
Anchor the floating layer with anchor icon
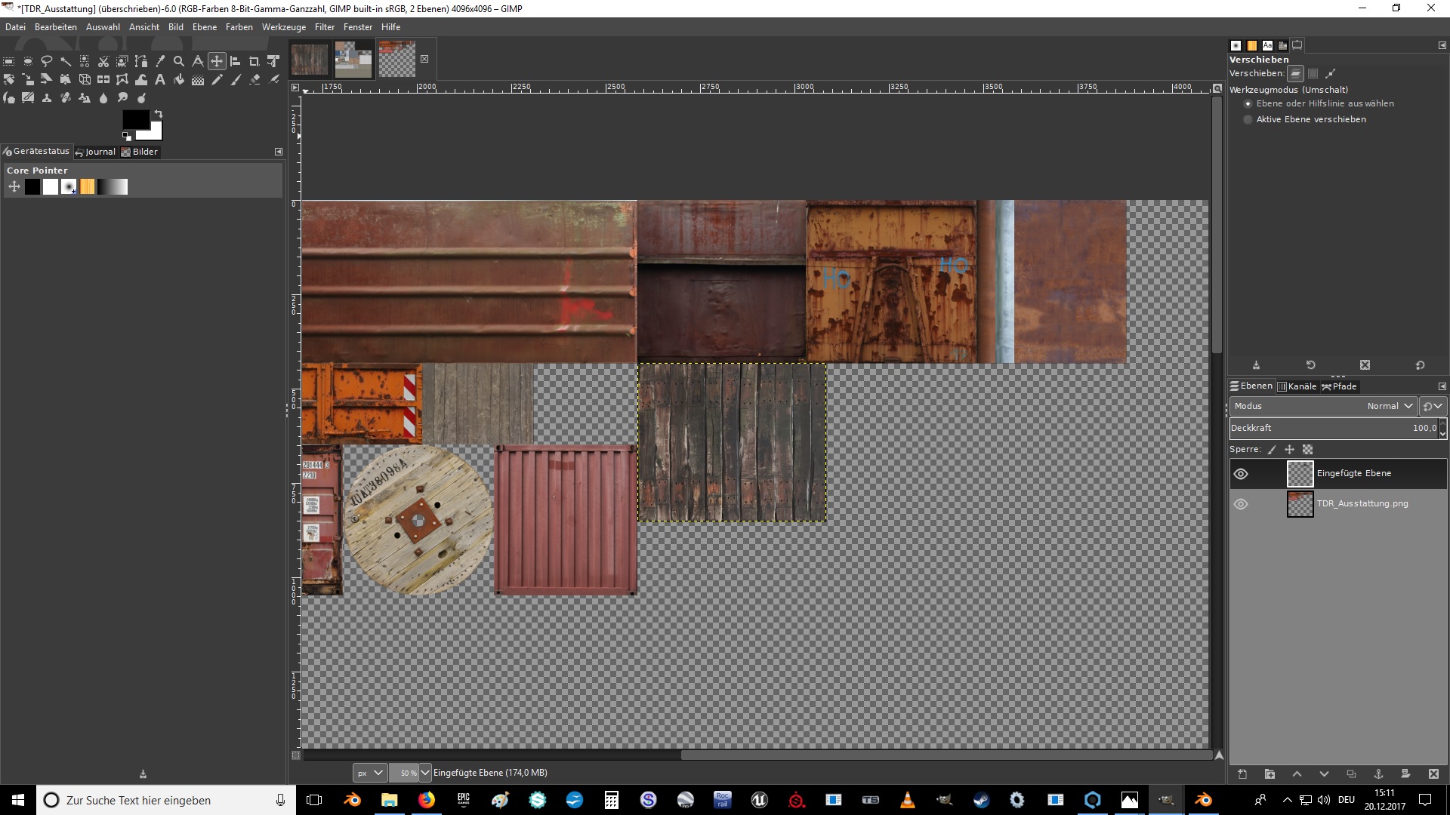[x=1378, y=774]
